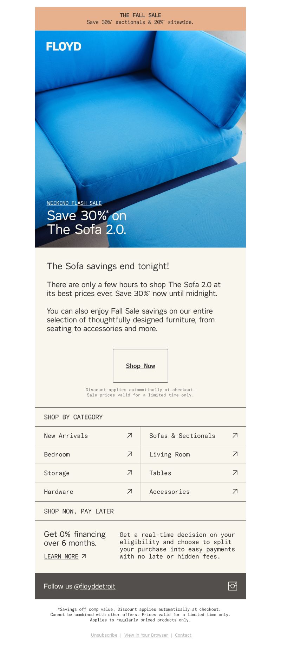Screen dimensions: 281x662
Task: Click arrow icon in Storage row
Action: point(130,473)
